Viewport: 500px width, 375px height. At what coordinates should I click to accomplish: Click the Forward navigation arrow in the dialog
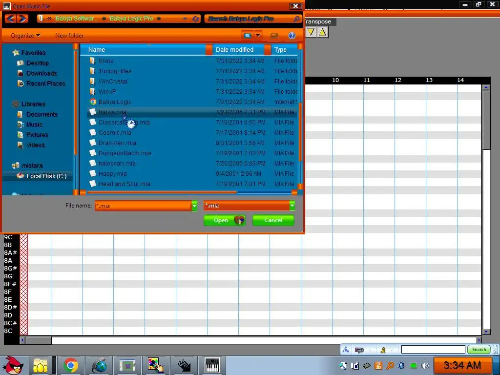pos(22,19)
